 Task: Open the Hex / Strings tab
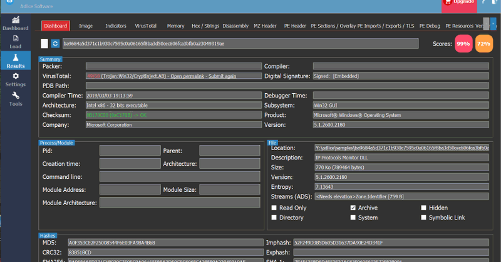click(205, 26)
